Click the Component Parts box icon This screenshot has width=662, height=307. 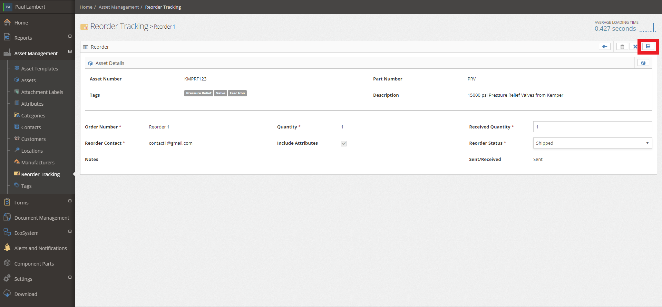7,263
